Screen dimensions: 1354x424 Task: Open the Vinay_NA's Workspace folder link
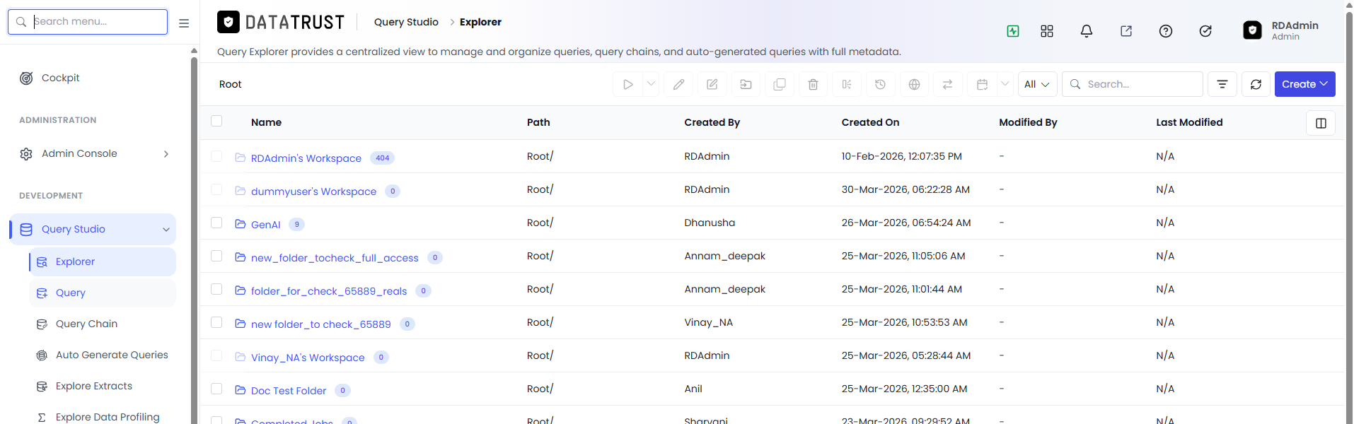pyautogui.click(x=308, y=358)
